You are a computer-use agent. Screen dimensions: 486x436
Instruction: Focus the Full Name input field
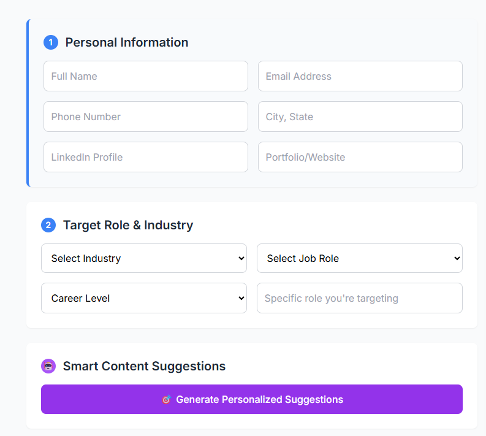145,76
